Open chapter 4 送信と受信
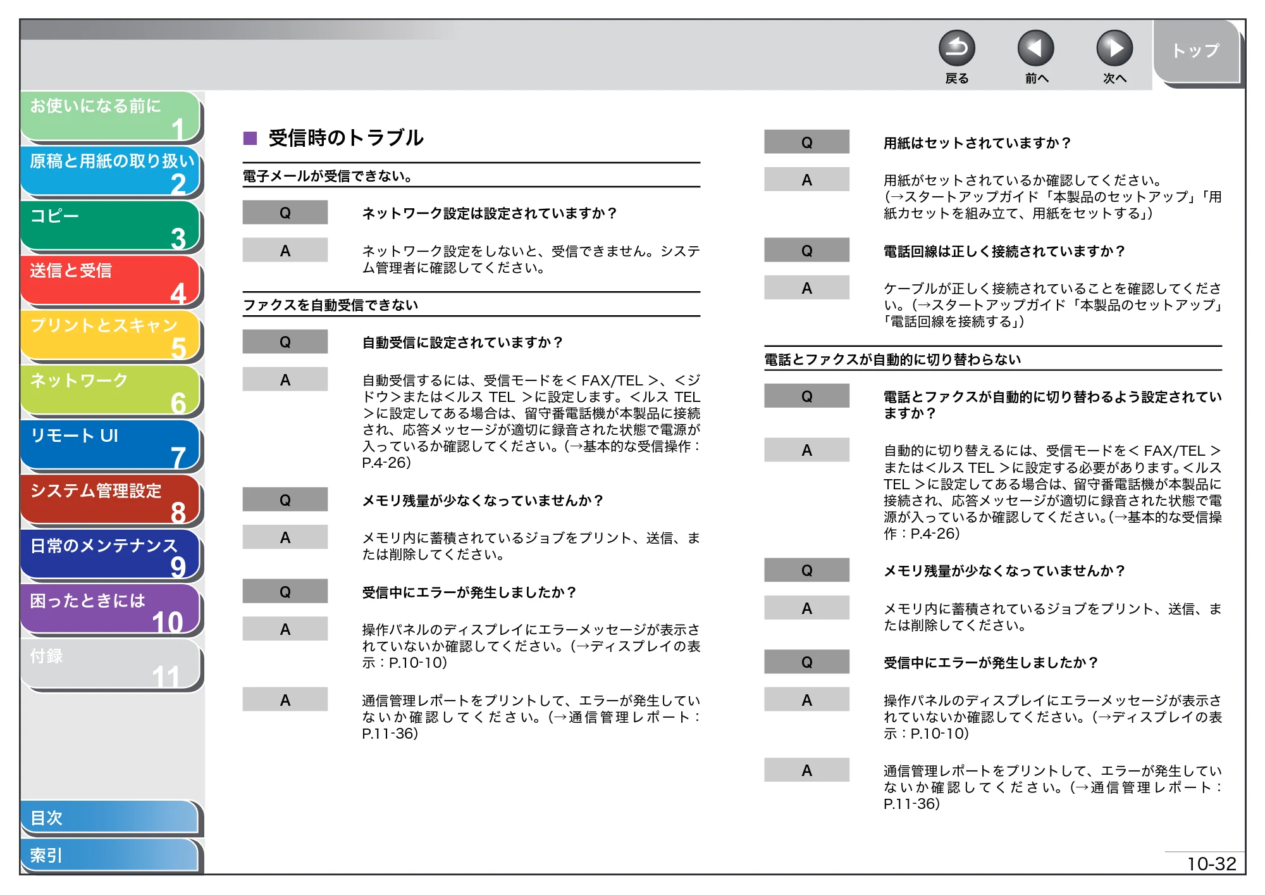The image size is (1265, 895). [111, 281]
